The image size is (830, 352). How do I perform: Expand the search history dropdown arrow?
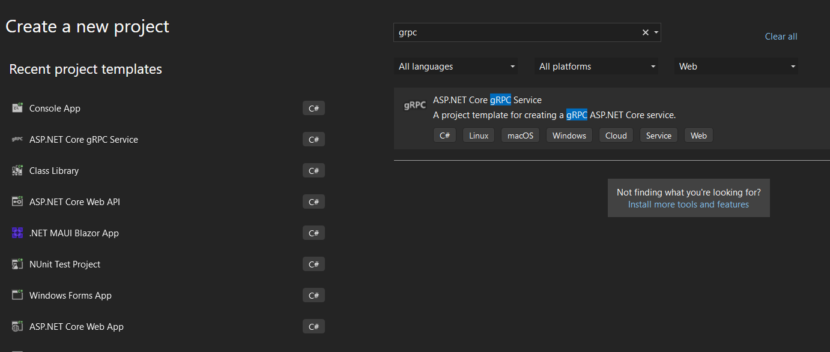[656, 32]
